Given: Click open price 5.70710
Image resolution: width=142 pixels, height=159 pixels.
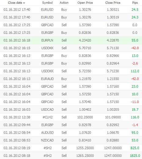Looking at the screenshot, I should coord(85,48).
